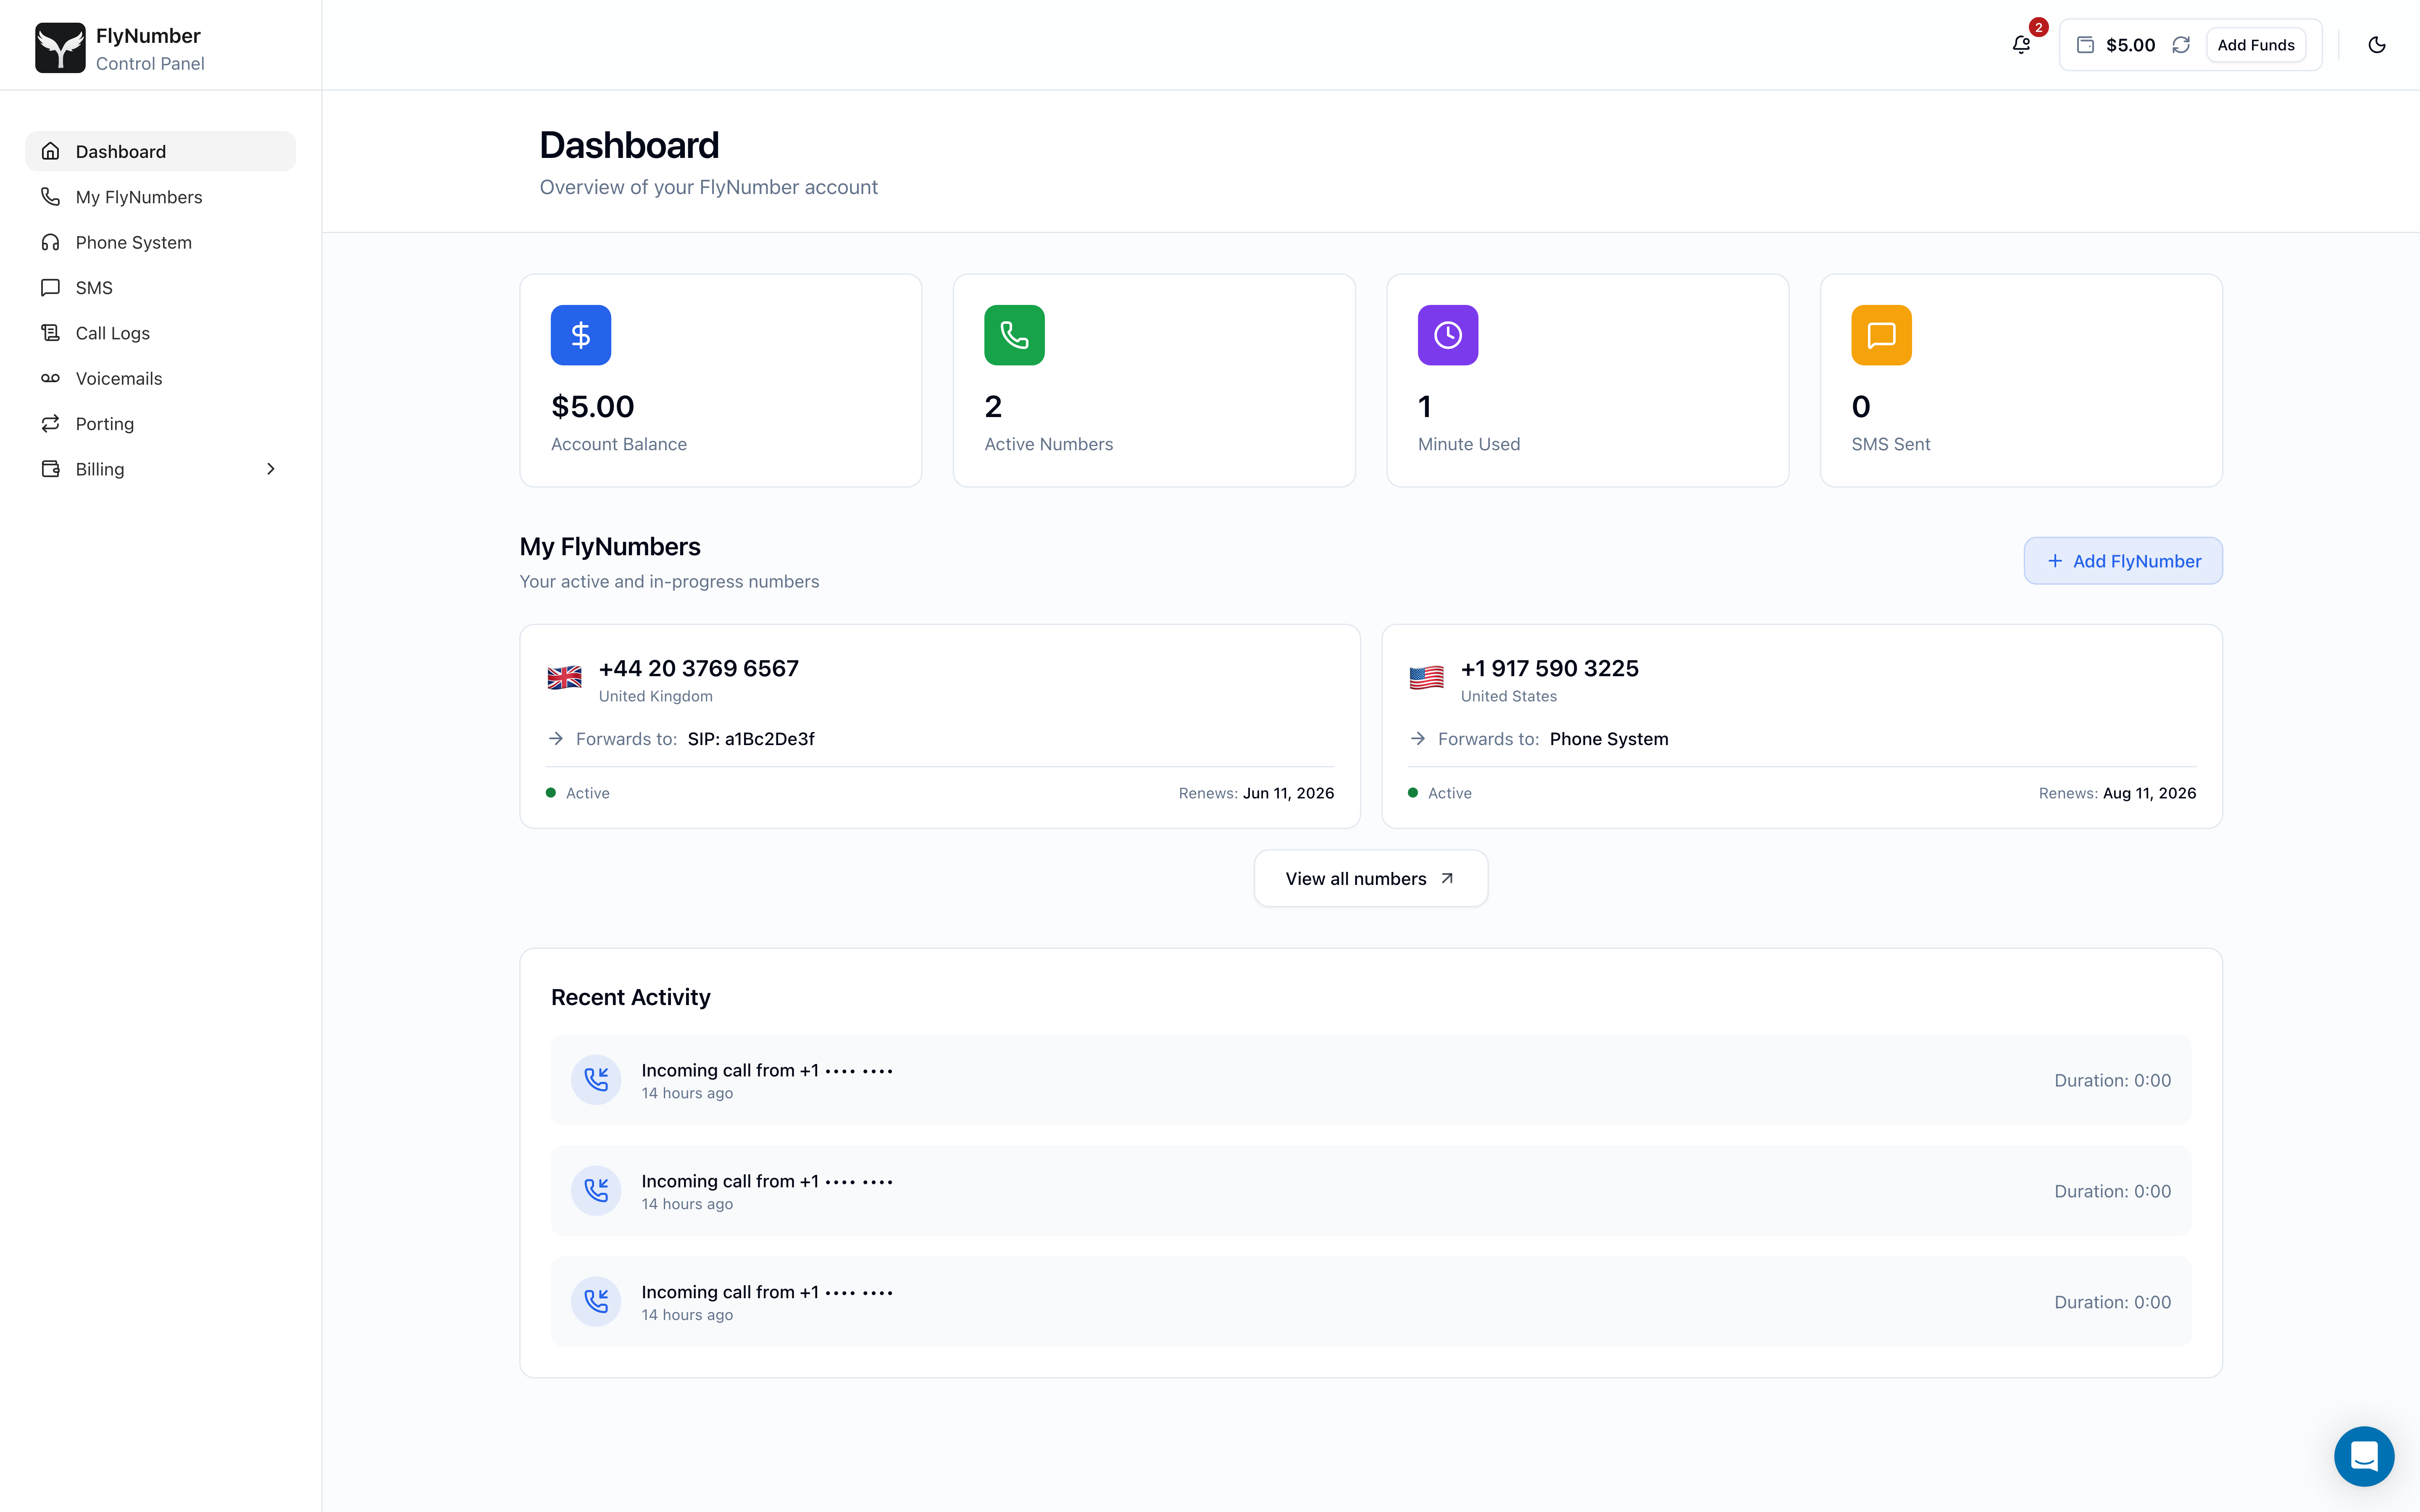
Task: Click the purple clock Minute Used icon
Action: click(1448, 335)
